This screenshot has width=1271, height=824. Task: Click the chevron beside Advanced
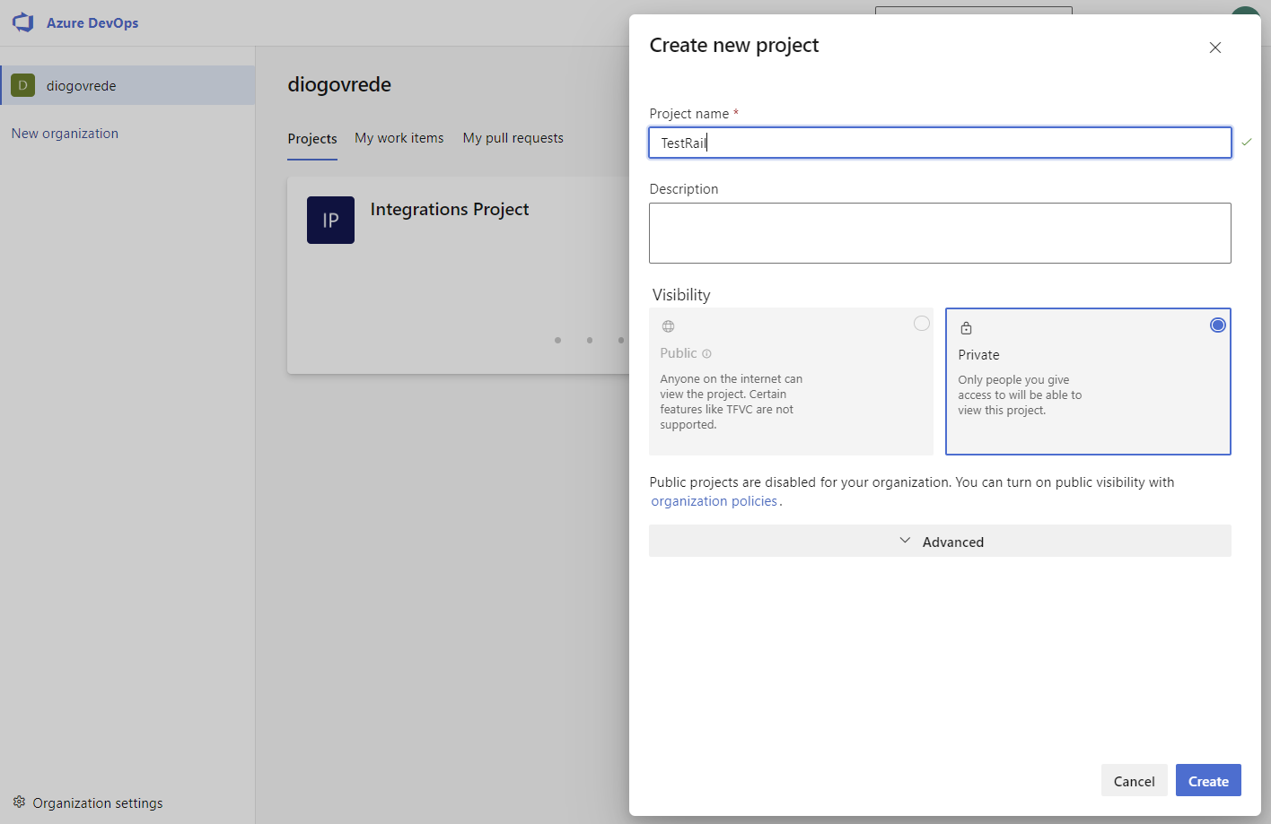coord(905,541)
